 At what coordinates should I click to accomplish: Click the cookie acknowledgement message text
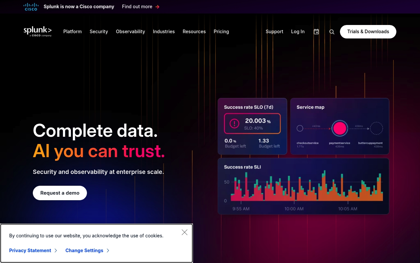click(x=86, y=236)
